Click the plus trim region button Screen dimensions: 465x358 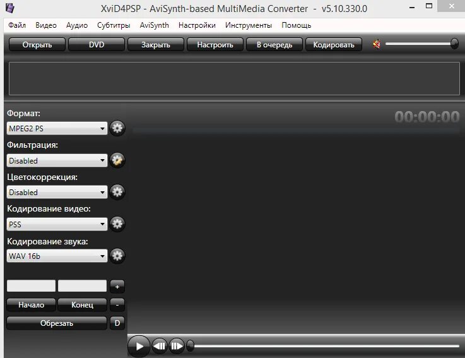[x=117, y=287]
